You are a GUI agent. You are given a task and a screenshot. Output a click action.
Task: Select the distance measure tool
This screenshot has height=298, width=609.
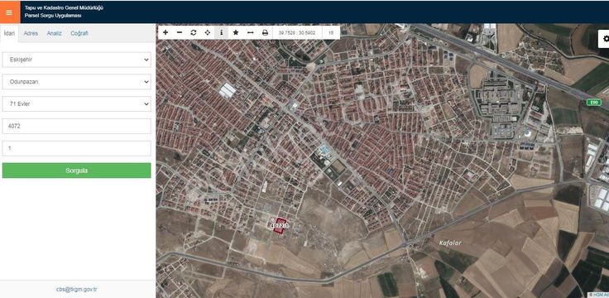coord(250,32)
